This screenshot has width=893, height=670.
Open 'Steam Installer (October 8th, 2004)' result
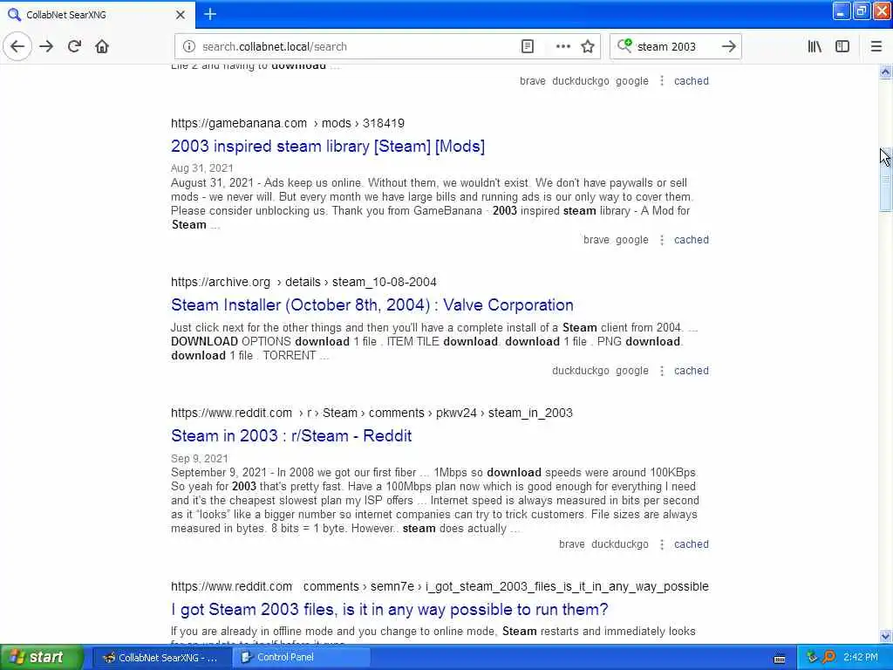click(x=372, y=305)
